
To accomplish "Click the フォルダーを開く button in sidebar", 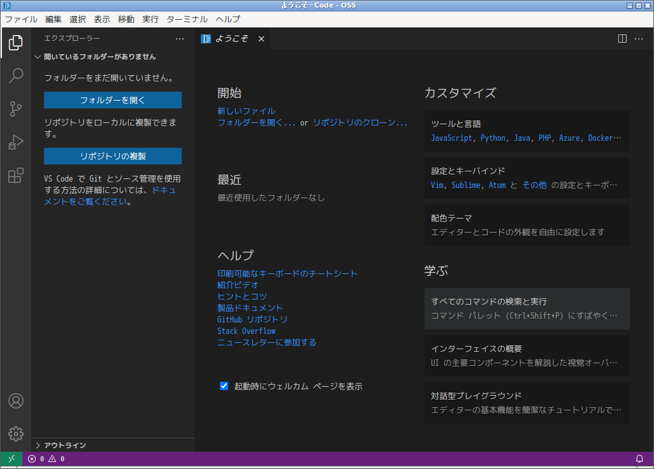I will 113,100.
